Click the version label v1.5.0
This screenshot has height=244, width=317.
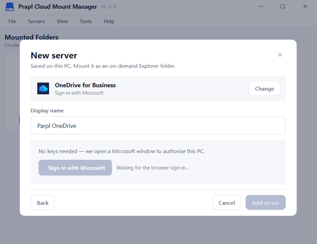[x=109, y=7]
